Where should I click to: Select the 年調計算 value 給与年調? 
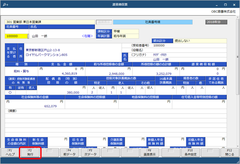coord(125,36)
